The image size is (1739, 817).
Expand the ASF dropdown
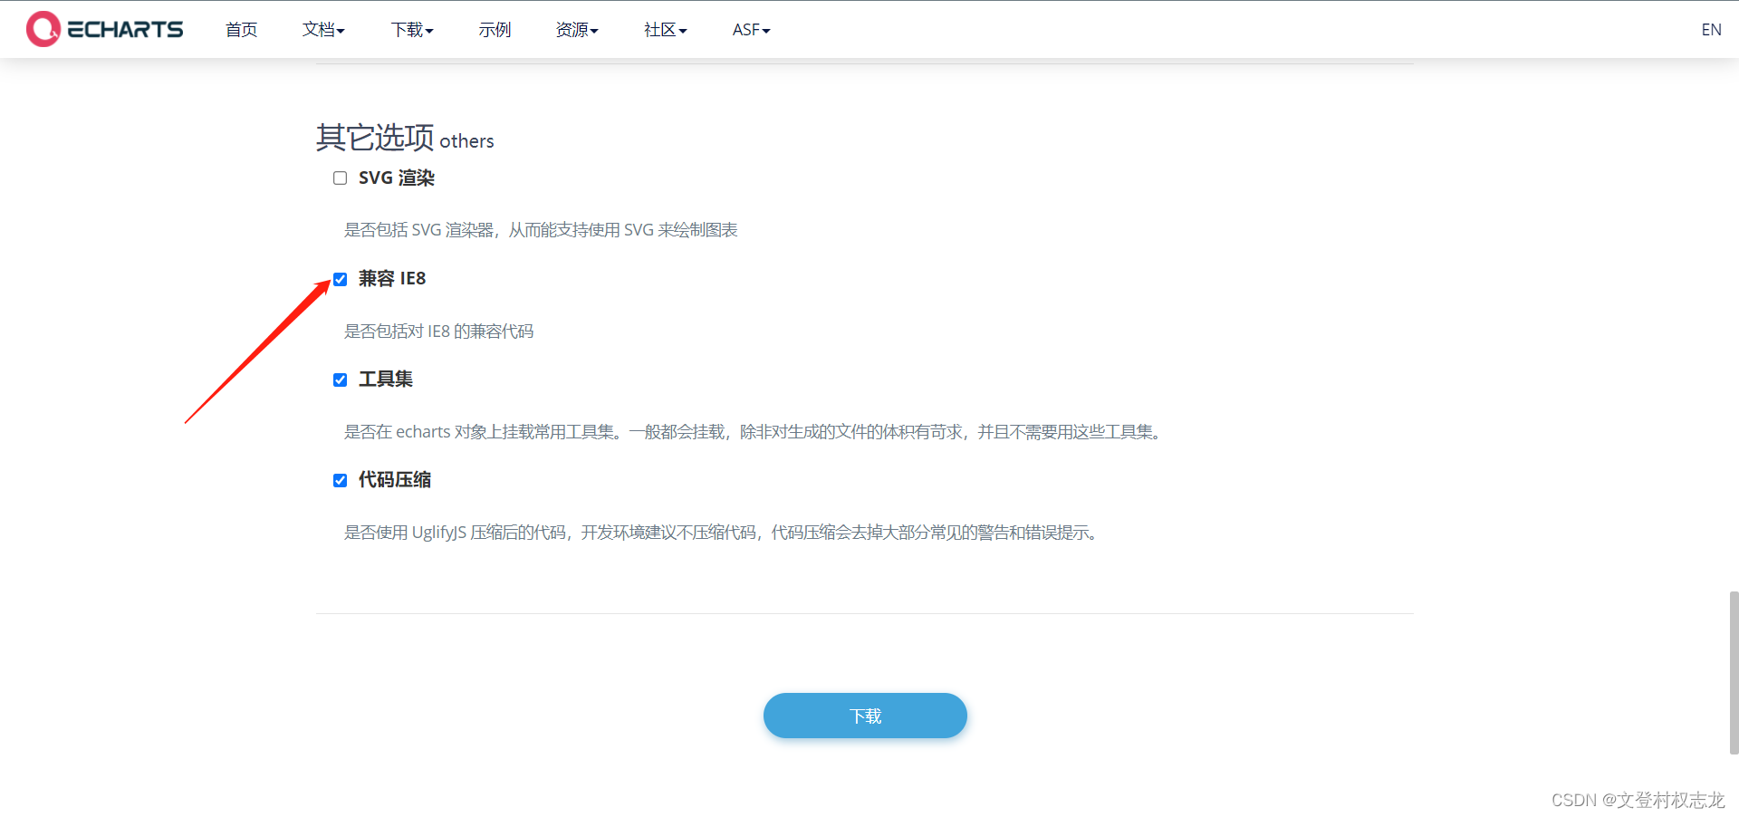pos(750,29)
